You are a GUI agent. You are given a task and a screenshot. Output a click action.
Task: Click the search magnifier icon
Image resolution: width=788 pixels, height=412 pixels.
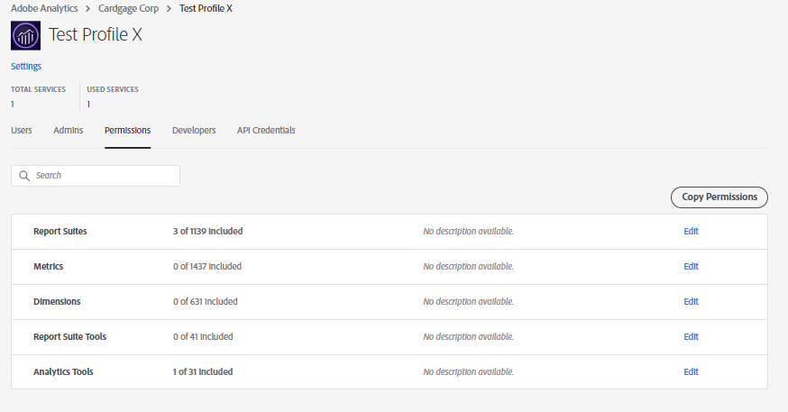[x=24, y=176]
